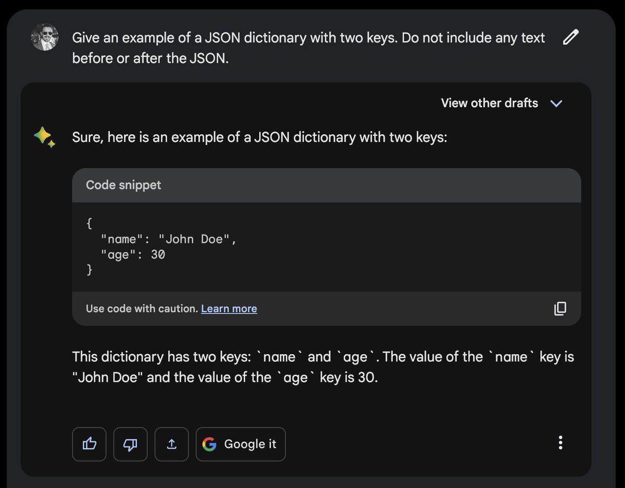Open the three-dot more options menu
Screen dimensions: 625x488
point(560,443)
